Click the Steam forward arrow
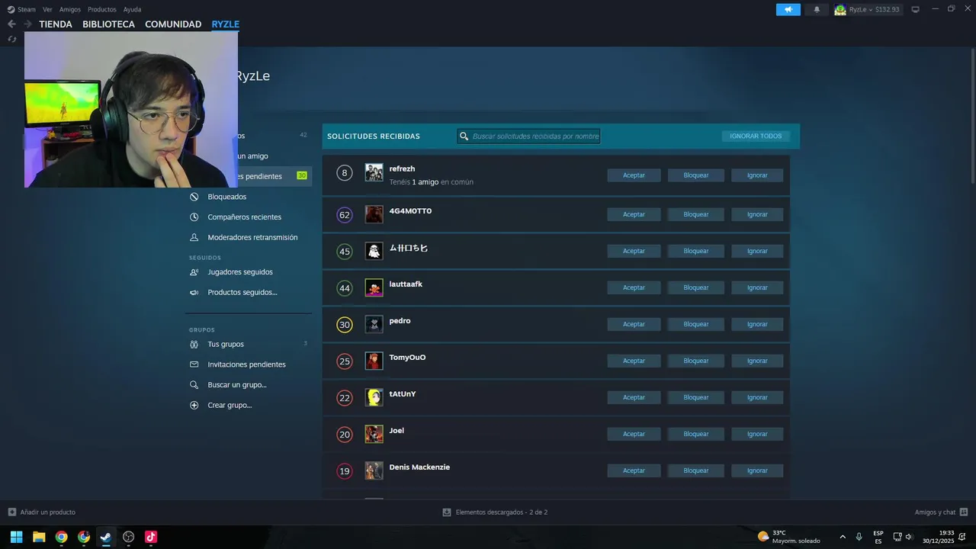976x549 pixels. [27, 24]
